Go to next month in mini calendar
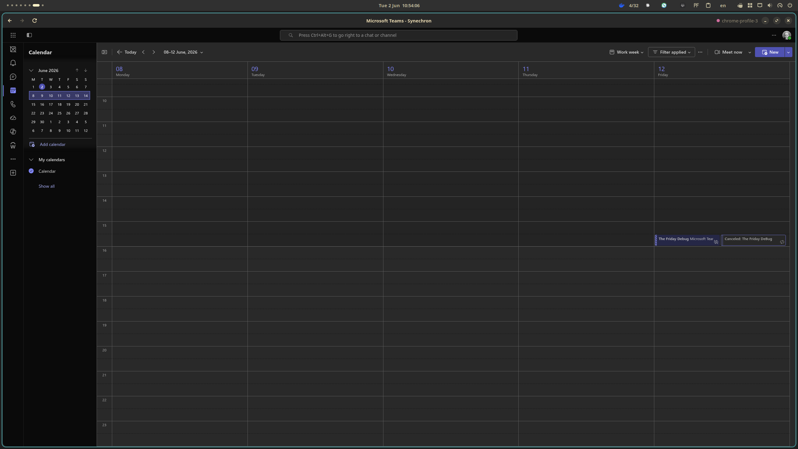Screen dimensions: 798x449 click(x=86, y=70)
